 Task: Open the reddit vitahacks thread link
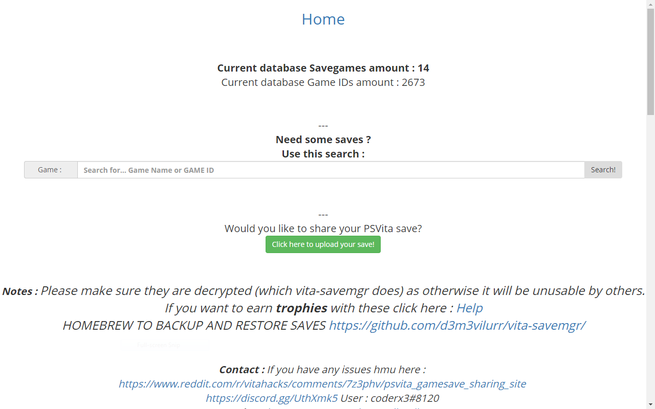click(x=322, y=384)
